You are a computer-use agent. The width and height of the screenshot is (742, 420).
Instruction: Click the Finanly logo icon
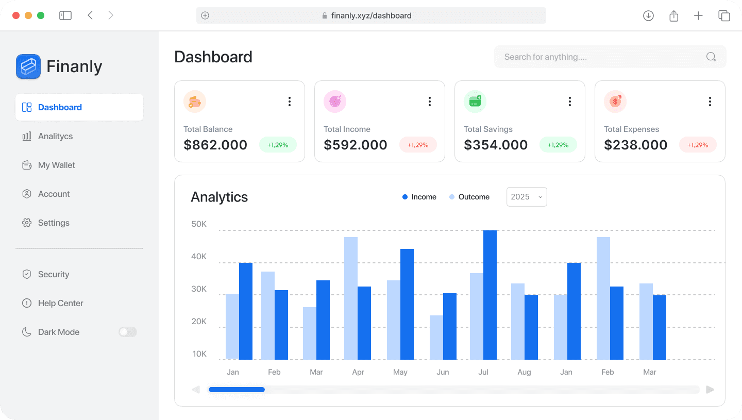[28, 66]
